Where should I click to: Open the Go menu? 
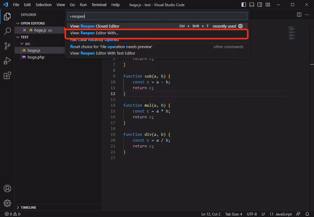(x=72, y=5)
